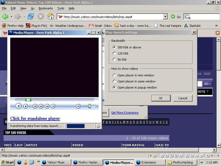
Task: Open the Tools menu
Action: (60, 9)
